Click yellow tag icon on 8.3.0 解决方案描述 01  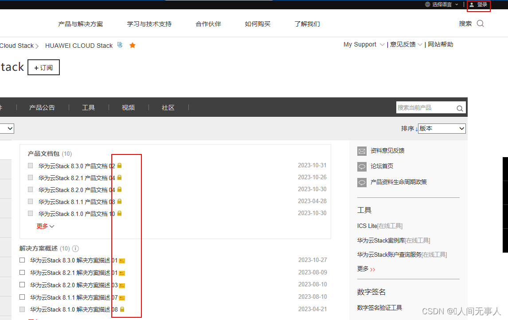(122, 261)
